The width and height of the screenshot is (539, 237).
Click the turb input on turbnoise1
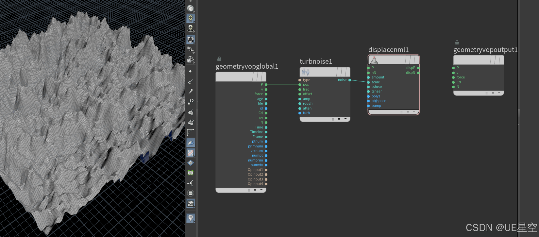[300, 113]
